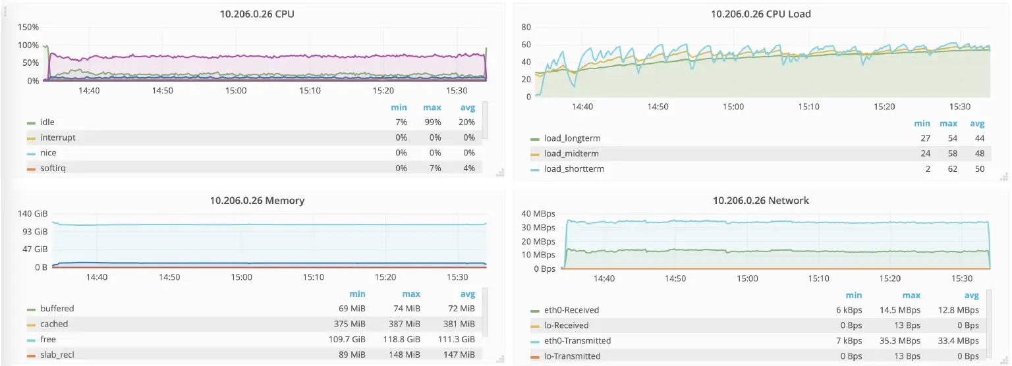
Task: Open the 10.206.0.26 CPU panel title menu
Action: click(x=256, y=14)
